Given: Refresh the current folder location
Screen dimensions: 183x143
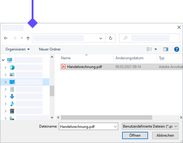Looking at the screenshot, I should pyautogui.click(x=111, y=38).
